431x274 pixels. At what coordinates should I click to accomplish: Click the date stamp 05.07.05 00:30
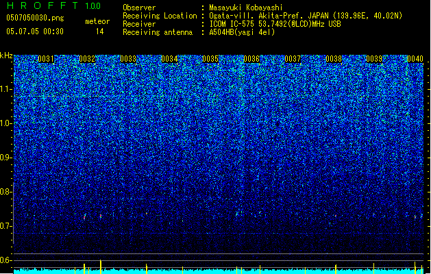tap(35, 32)
